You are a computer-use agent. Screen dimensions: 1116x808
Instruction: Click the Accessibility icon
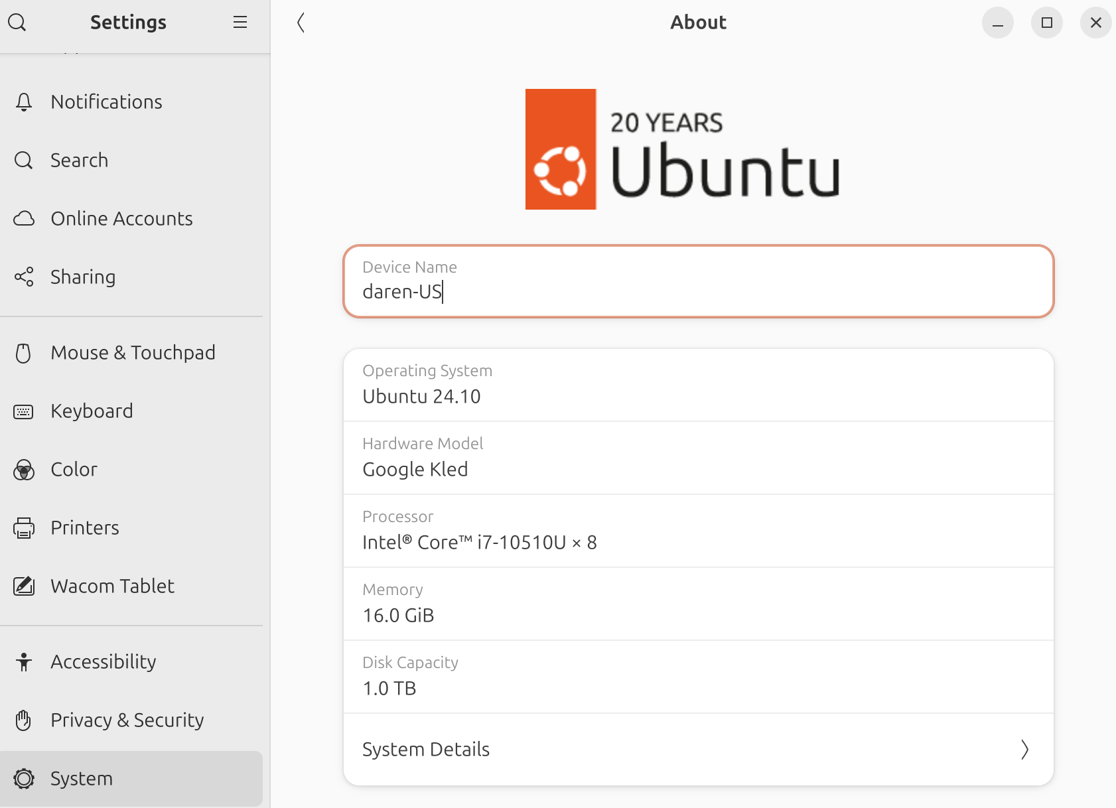click(x=24, y=662)
